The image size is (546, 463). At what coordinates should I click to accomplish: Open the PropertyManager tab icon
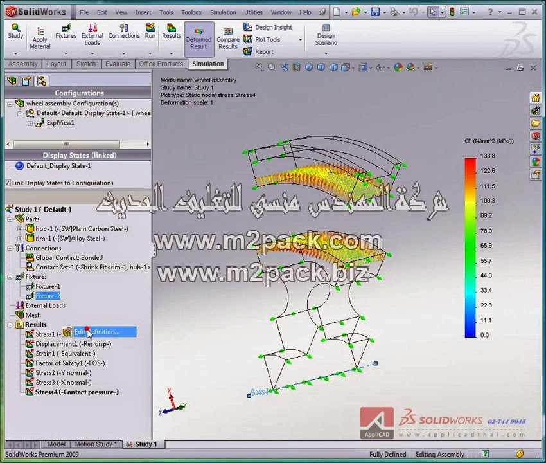[26, 80]
